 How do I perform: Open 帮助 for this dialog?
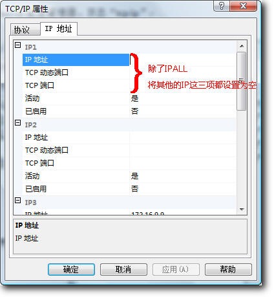228,269
